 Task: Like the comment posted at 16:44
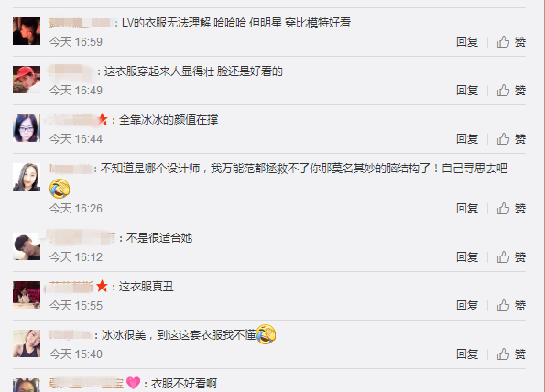click(511, 139)
